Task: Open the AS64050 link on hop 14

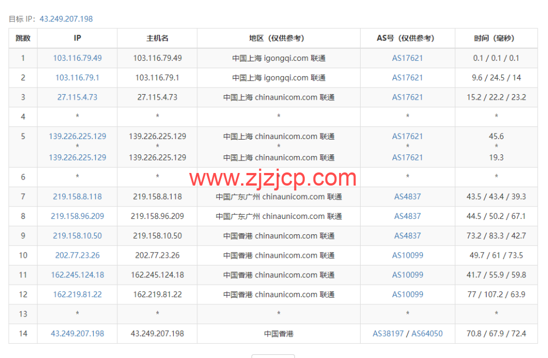Action: (425, 333)
